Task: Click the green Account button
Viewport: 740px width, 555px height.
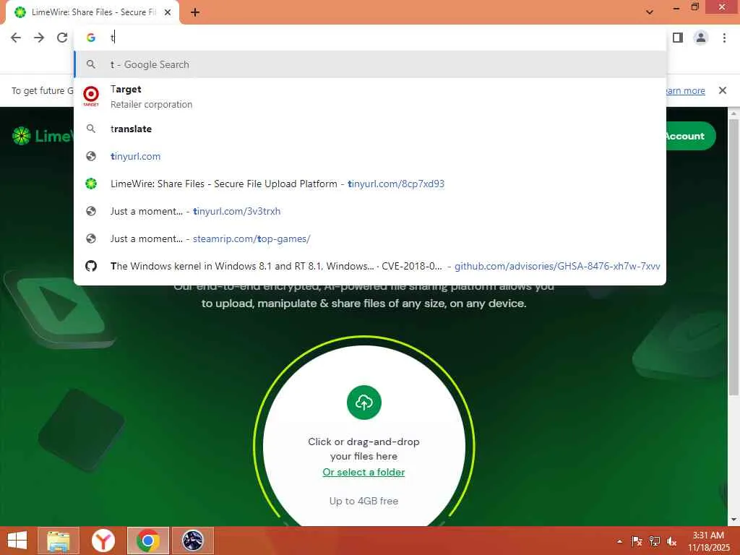Action: (x=690, y=136)
